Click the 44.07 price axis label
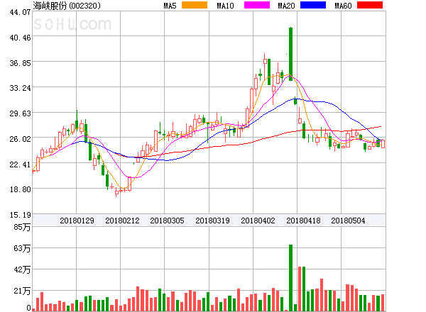 (20, 12)
